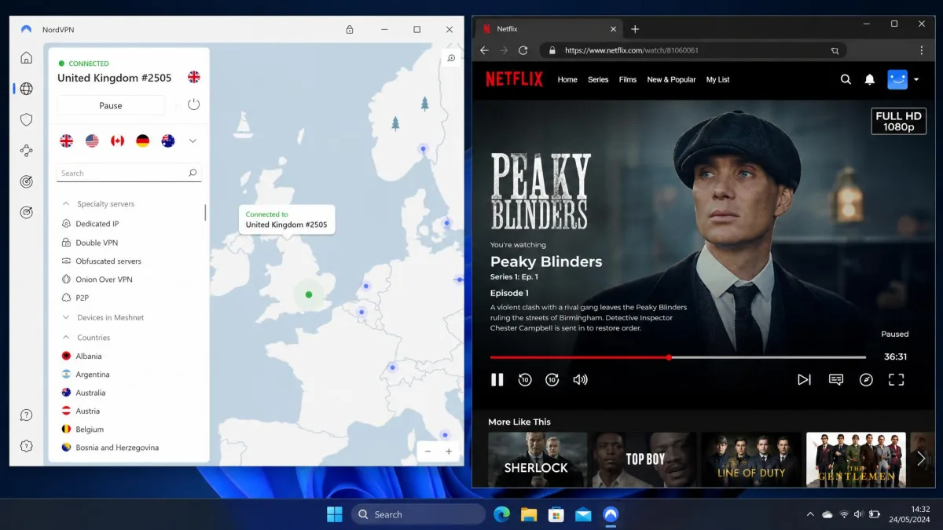Click the pause playback button

click(497, 379)
